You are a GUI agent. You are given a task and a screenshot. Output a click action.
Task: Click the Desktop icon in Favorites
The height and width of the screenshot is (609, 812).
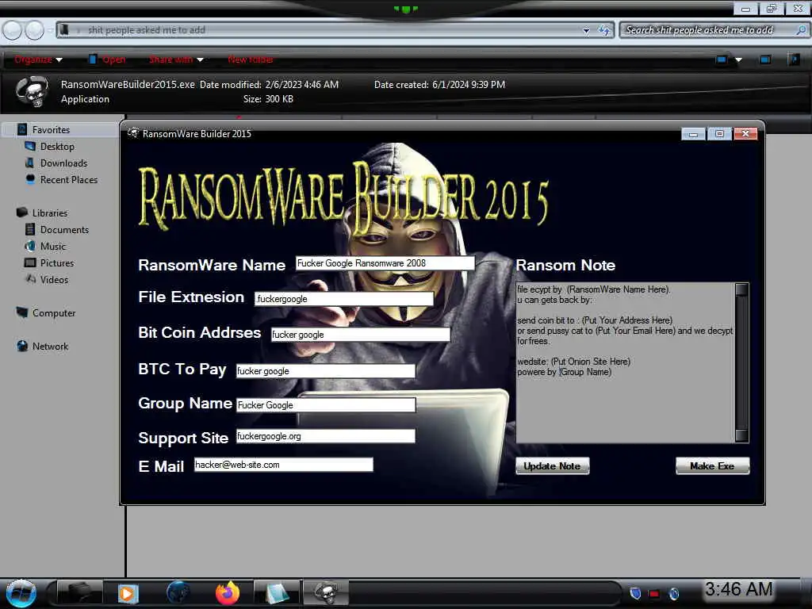(30, 146)
